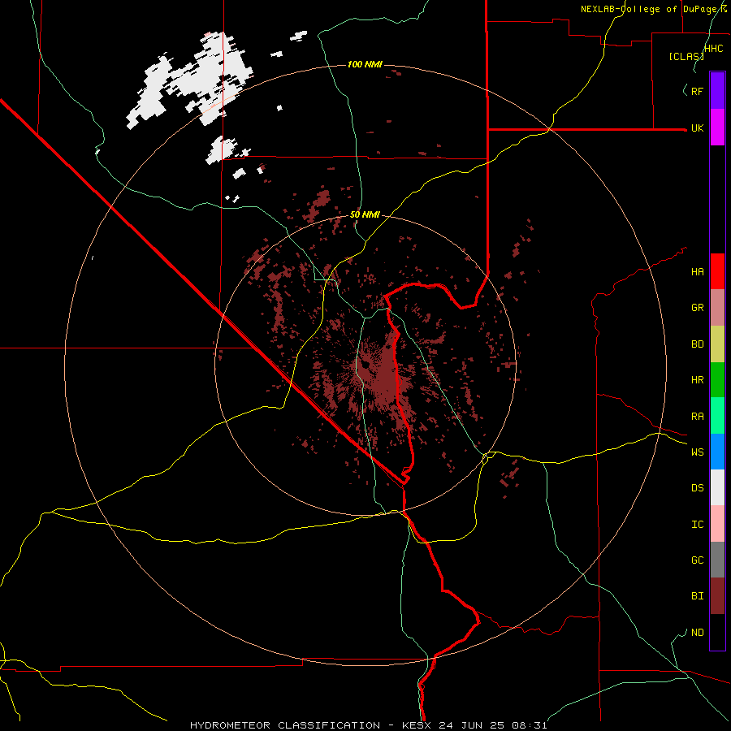731x731 pixels.
Task: Click the NEXLAB-College of DuPage credit text
Action: [653, 9]
